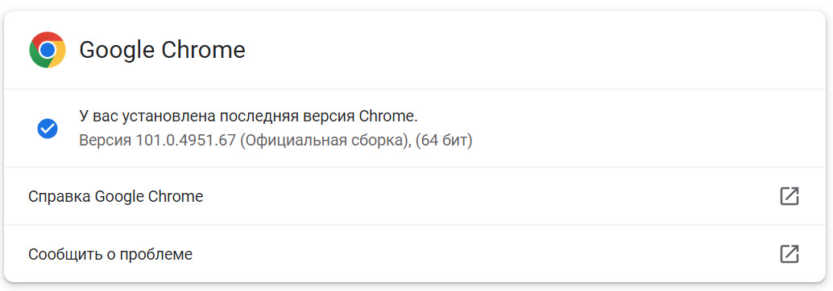Click the blue center circle of Chrome logo
The height and width of the screenshot is (291, 833).
click(x=48, y=50)
